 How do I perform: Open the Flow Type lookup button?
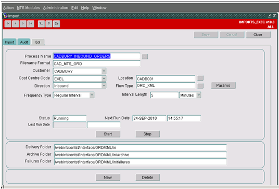point(200,86)
